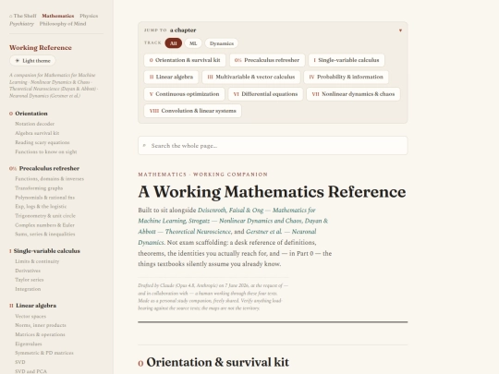Open Limits & continuity in sidebar

[37, 261]
